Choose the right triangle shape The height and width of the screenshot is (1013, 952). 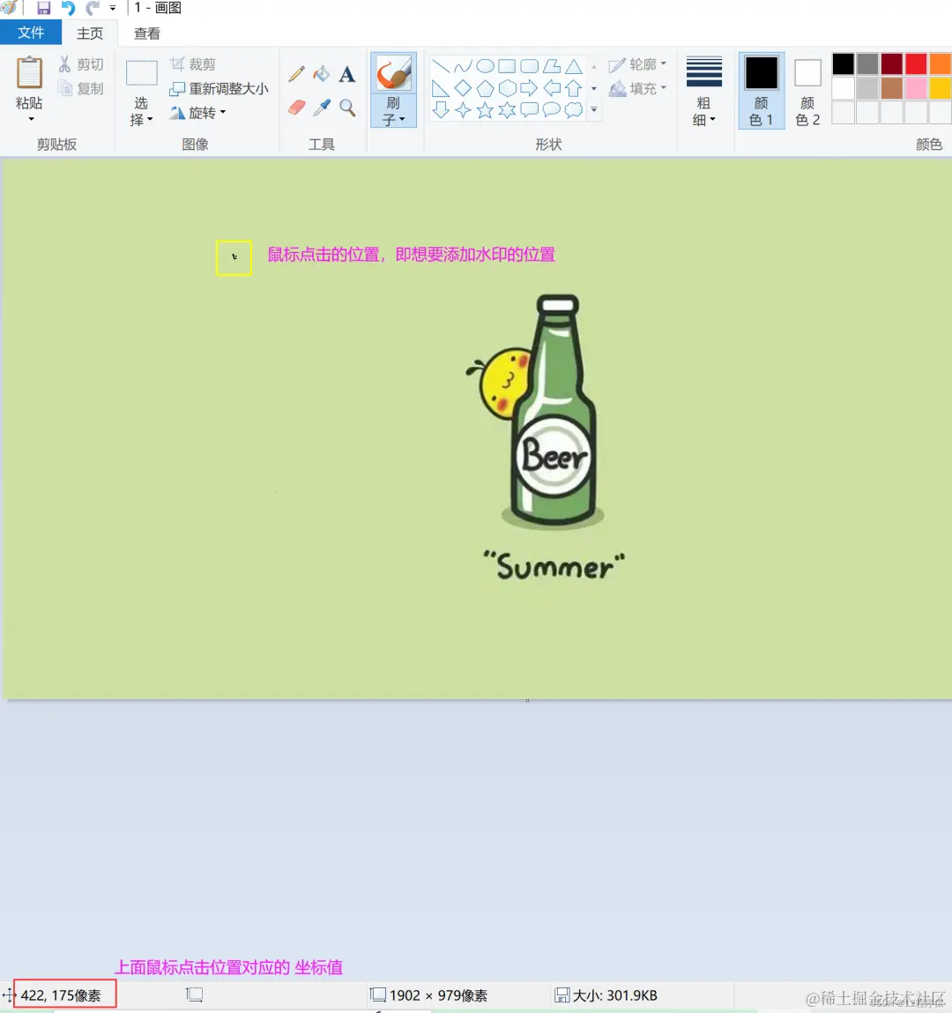(441, 88)
